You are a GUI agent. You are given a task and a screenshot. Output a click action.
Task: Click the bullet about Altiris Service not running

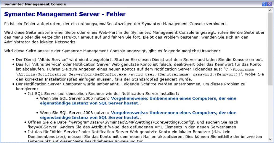pyautogui.click(x=140, y=60)
